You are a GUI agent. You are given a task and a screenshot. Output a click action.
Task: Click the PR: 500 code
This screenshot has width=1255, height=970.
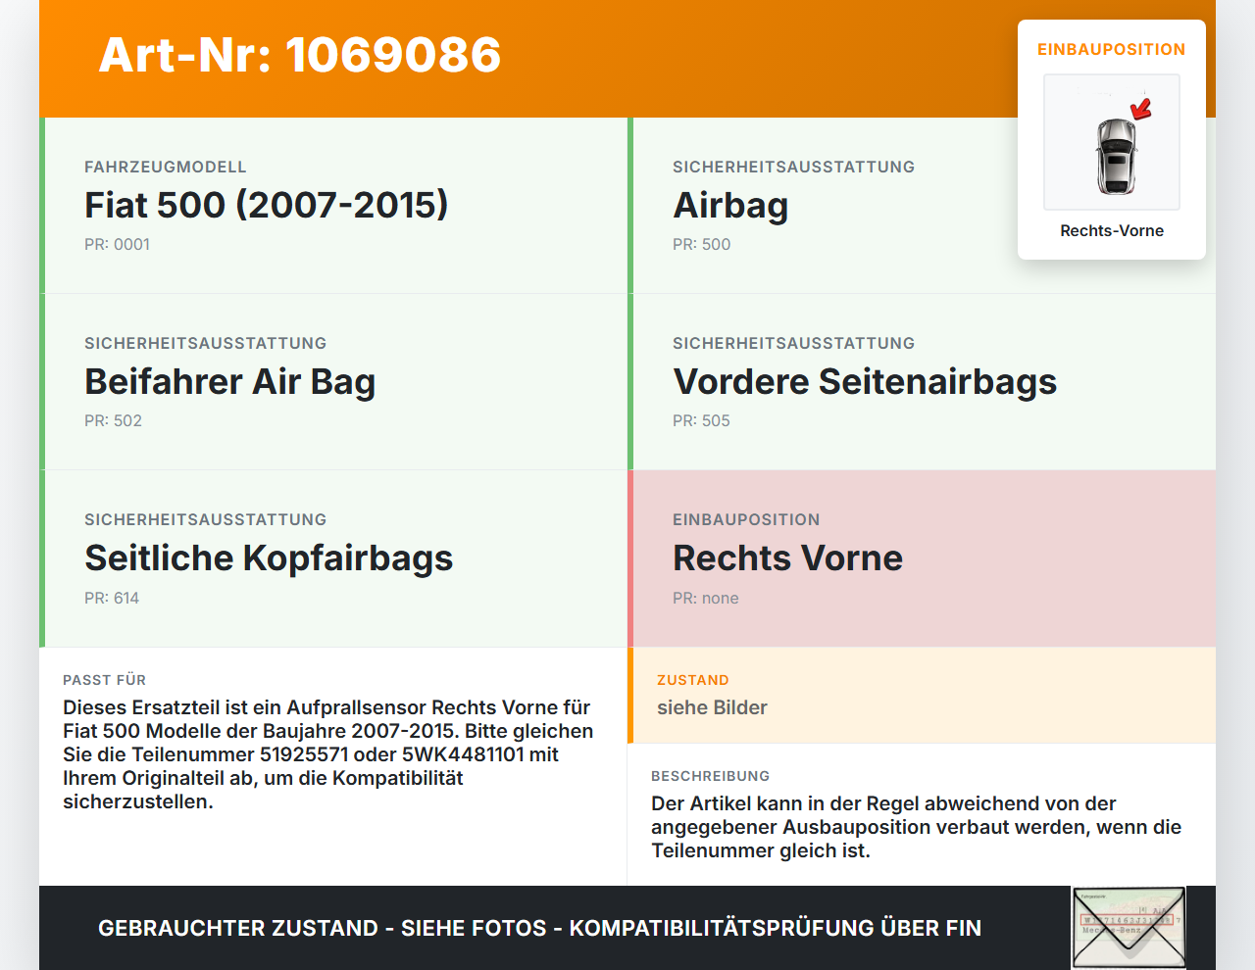click(x=701, y=245)
